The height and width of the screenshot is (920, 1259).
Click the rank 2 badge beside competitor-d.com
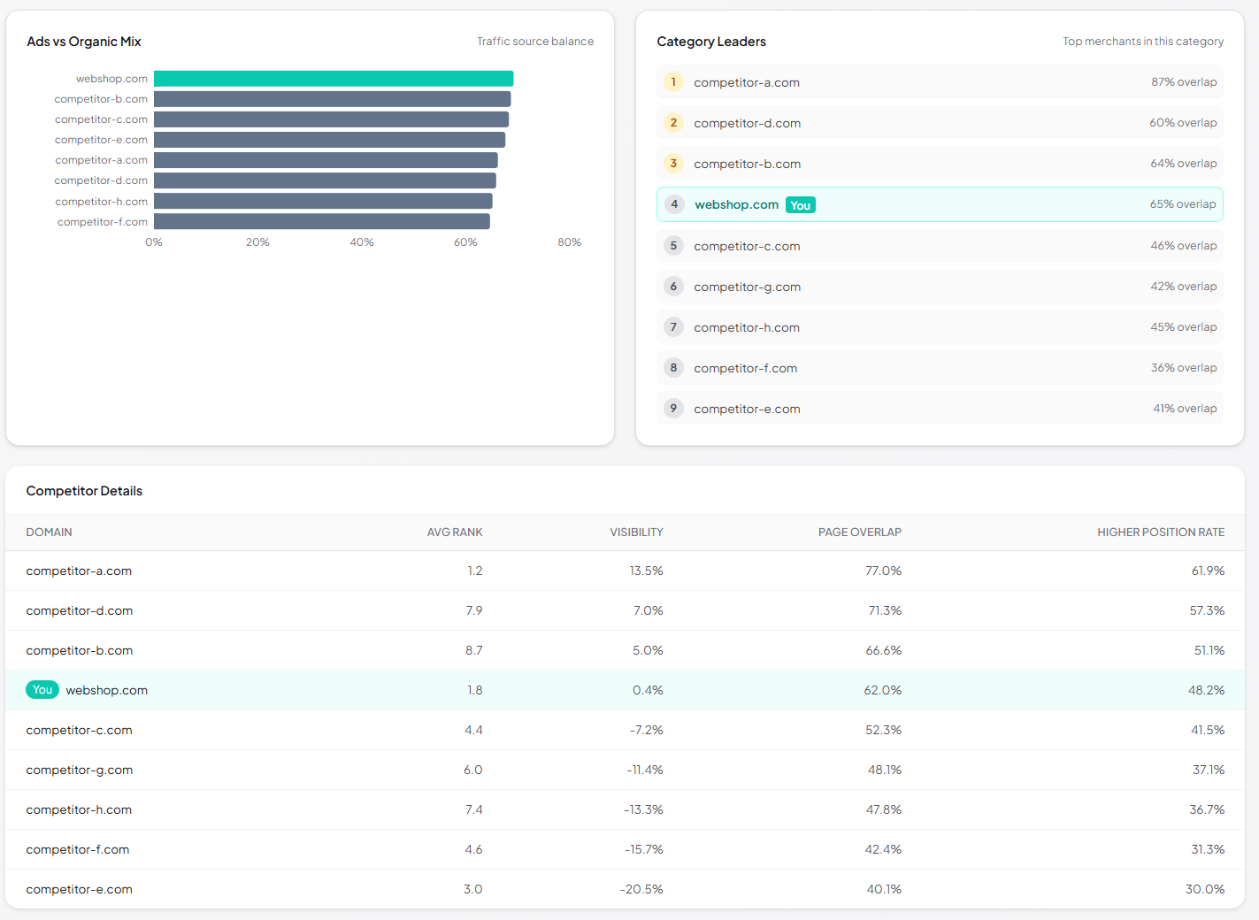click(x=673, y=122)
